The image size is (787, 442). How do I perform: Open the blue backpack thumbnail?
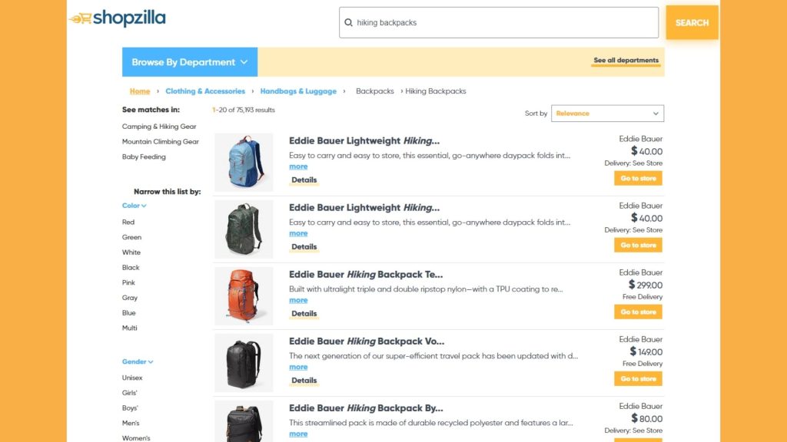(x=244, y=163)
